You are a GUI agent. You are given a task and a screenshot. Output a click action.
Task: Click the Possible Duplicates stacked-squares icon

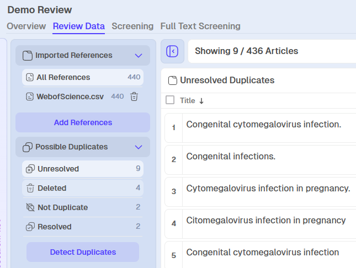tap(28, 147)
